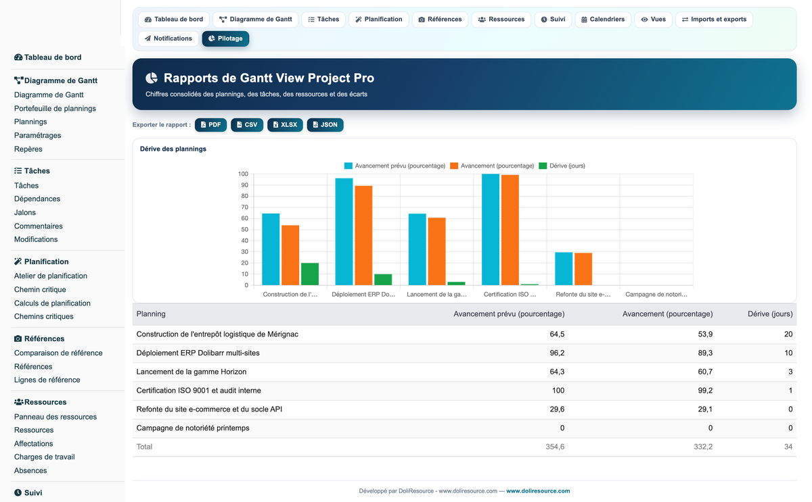Select the Refonte du site e-commerce row
The image size is (812, 502).
coord(464,409)
